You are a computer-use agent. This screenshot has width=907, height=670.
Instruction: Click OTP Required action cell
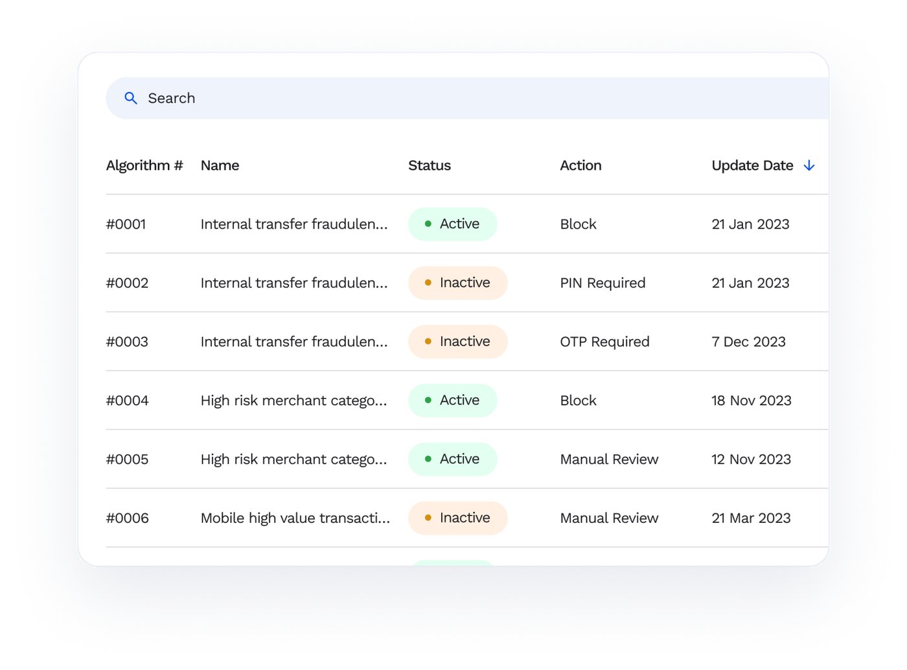[x=604, y=342]
